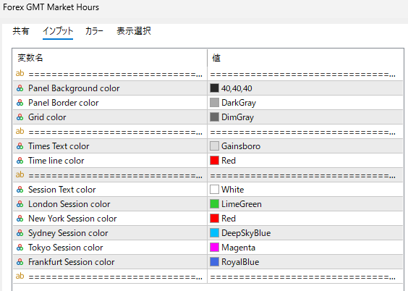This screenshot has height=291, width=408.
Task: Click the Magenta swatch for Tokyo Session
Action: [214, 248]
